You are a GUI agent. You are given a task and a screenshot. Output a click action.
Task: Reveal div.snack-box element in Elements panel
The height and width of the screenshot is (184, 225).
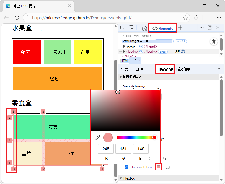coord(168,167)
